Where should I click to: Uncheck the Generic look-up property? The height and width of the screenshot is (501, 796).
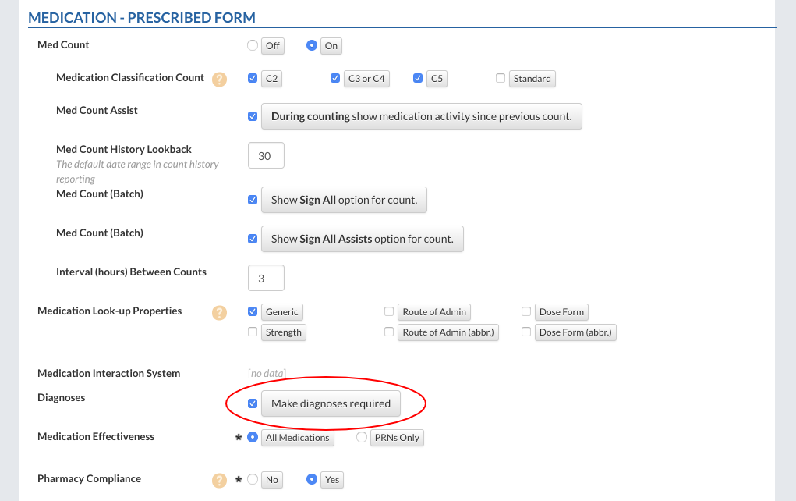coord(253,311)
